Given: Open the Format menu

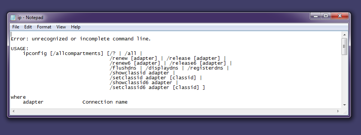Looking at the screenshot, I should 44,27.
